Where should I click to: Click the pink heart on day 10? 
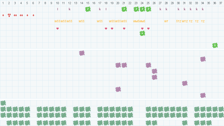(58, 29)
